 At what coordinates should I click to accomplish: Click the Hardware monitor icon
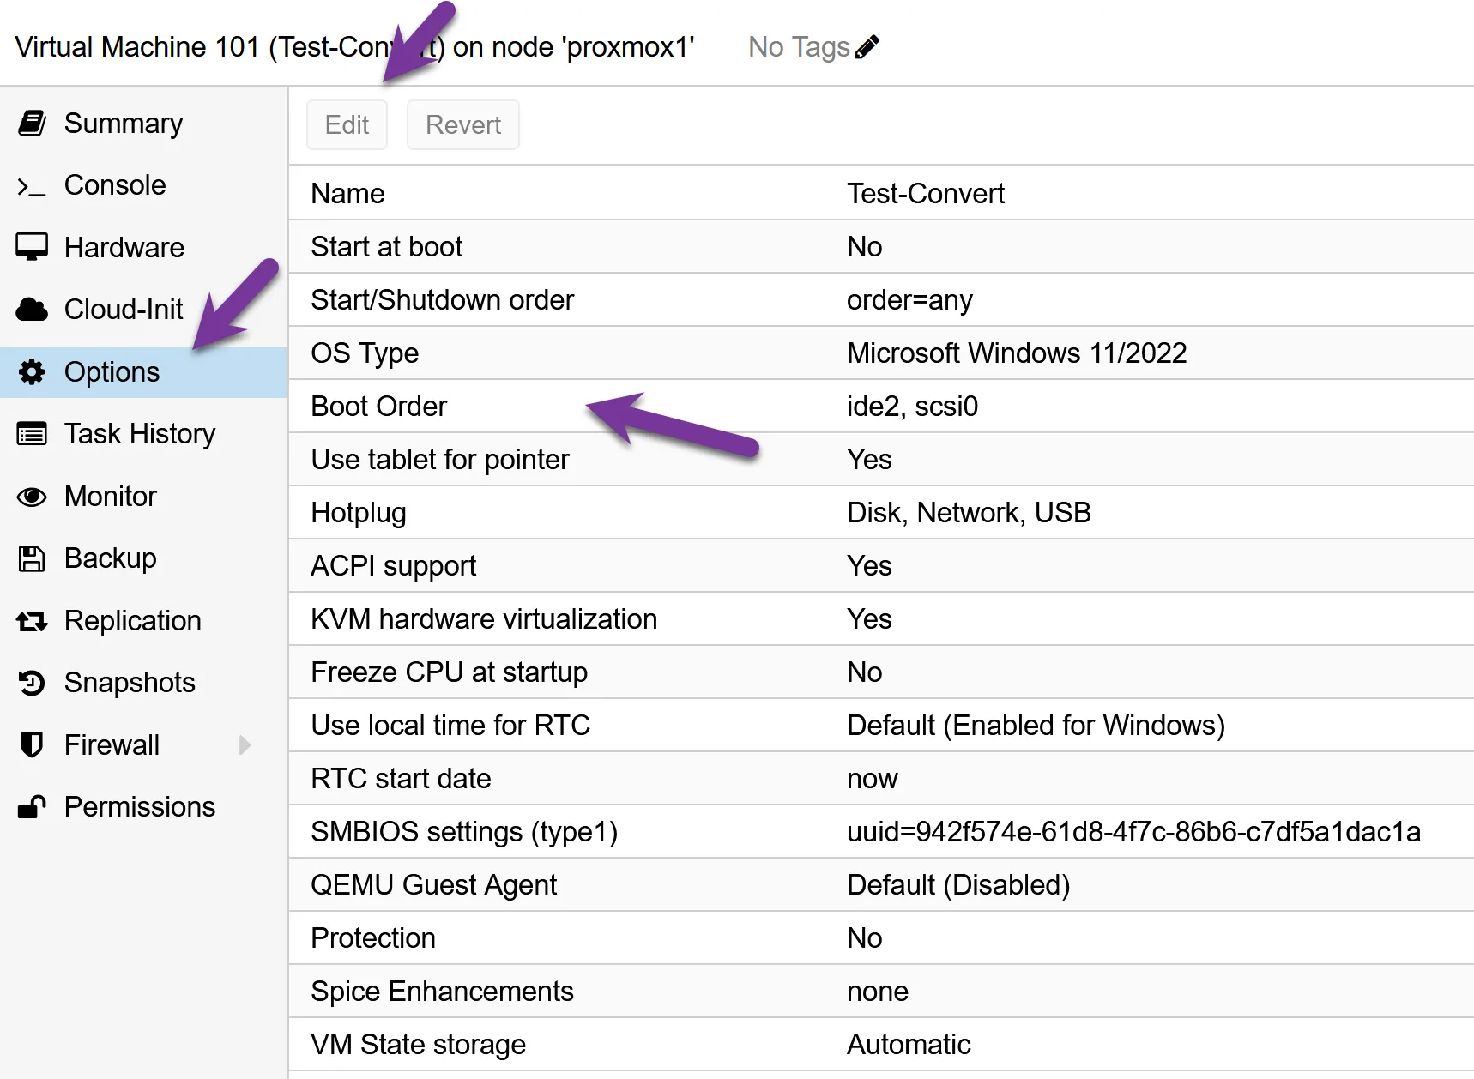[x=32, y=248]
